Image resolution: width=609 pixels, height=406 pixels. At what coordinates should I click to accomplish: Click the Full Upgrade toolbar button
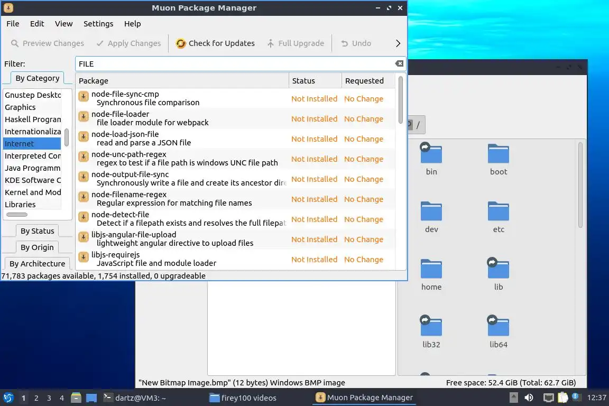(x=296, y=43)
